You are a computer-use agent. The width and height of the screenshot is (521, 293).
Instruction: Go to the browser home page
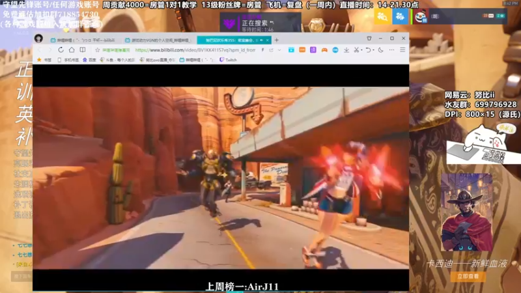[72, 50]
